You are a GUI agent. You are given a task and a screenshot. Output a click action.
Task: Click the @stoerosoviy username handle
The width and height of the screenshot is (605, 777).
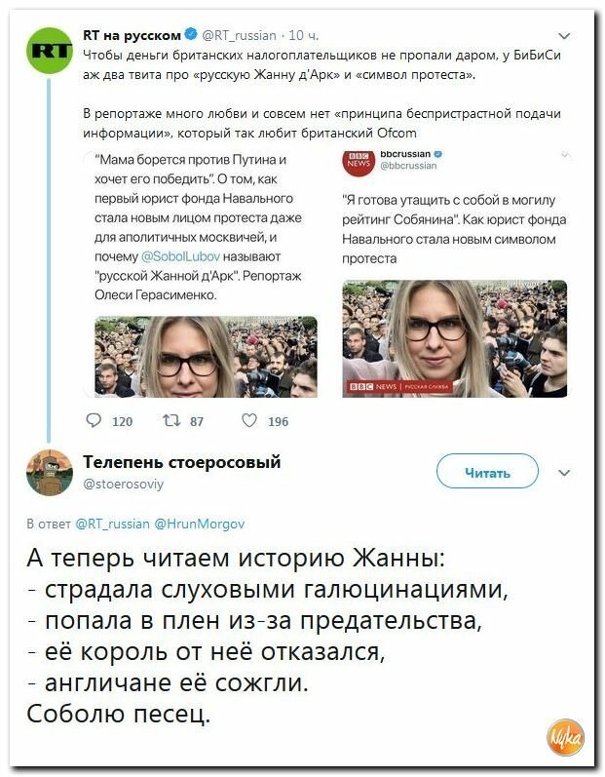coord(124,484)
